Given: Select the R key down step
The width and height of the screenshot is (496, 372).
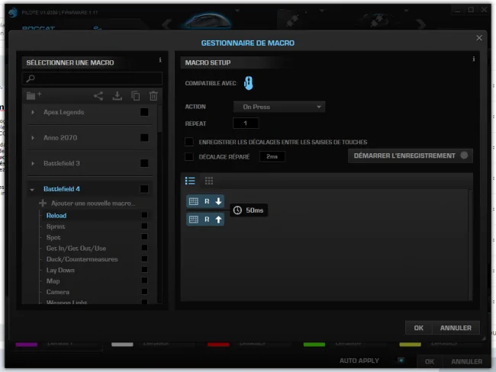Looking at the screenshot, I should click(x=205, y=201).
